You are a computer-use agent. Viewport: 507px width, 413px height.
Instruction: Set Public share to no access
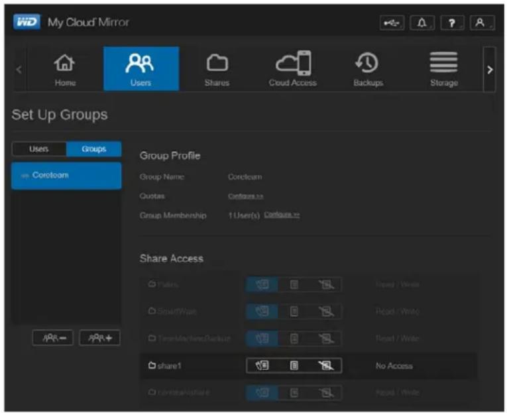tap(326, 284)
